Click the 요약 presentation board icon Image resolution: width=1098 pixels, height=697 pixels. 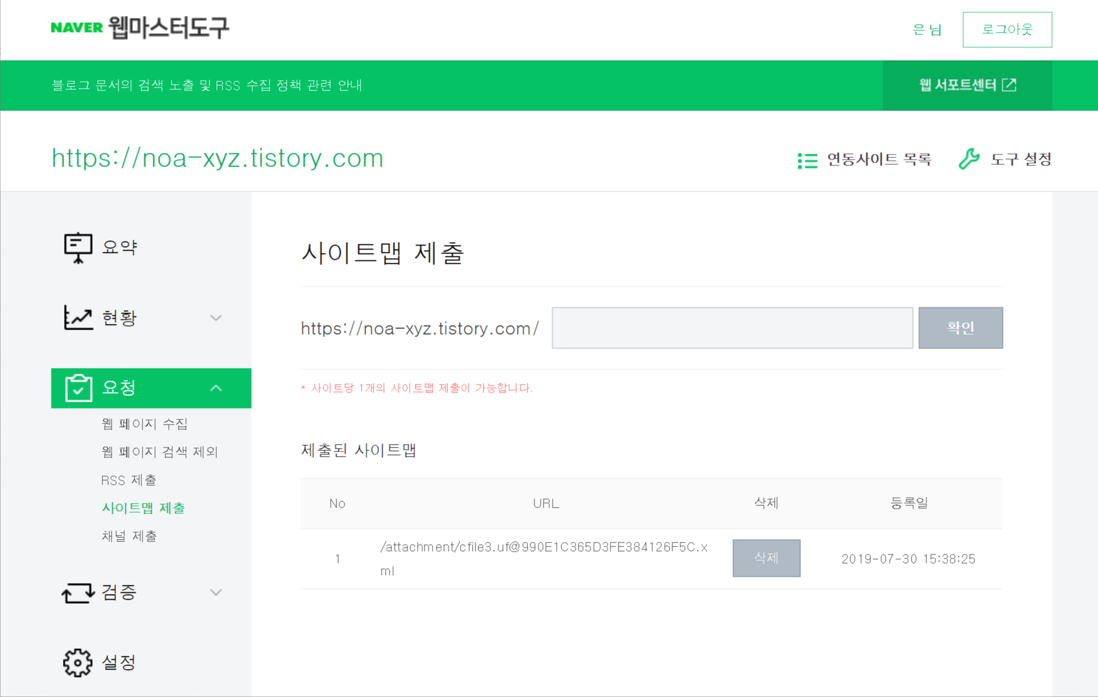[78, 248]
